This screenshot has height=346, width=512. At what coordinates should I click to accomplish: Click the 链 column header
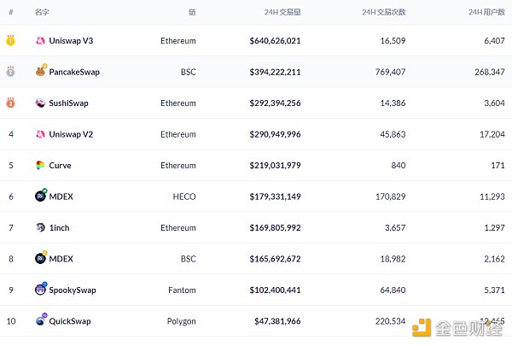[192, 13]
